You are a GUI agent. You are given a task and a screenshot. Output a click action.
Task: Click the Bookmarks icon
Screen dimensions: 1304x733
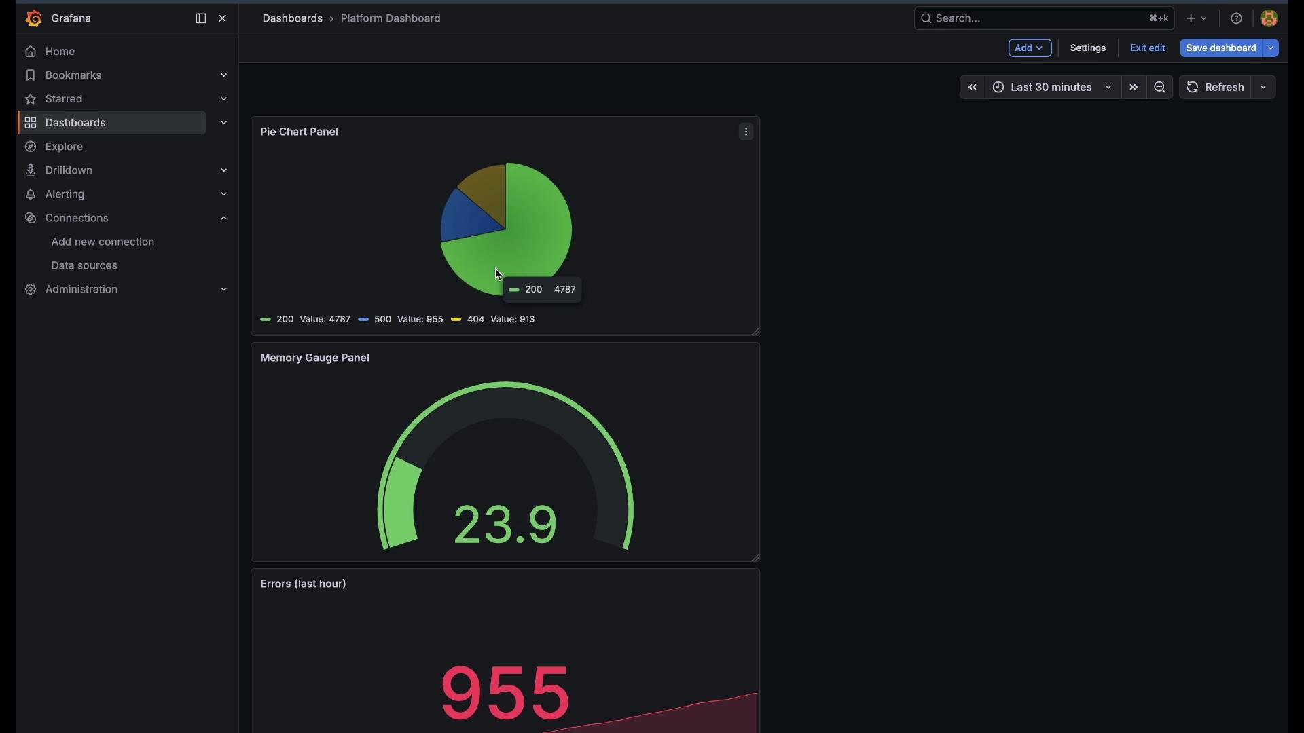pos(31,75)
